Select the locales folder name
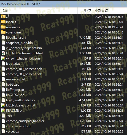Screen dimensions: 127x135 point(11,22)
